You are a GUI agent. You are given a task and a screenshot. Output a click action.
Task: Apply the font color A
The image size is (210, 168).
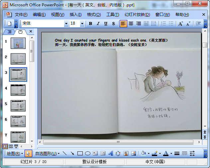(166, 153)
